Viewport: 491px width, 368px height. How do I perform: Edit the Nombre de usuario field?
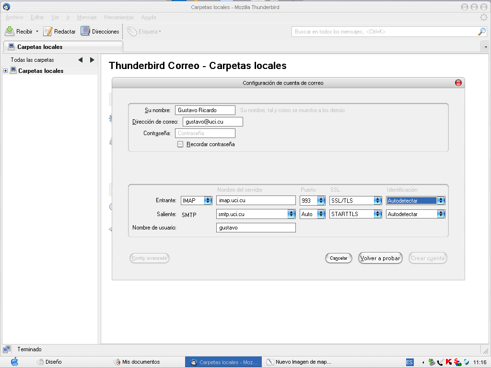click(x=256, y=228)
